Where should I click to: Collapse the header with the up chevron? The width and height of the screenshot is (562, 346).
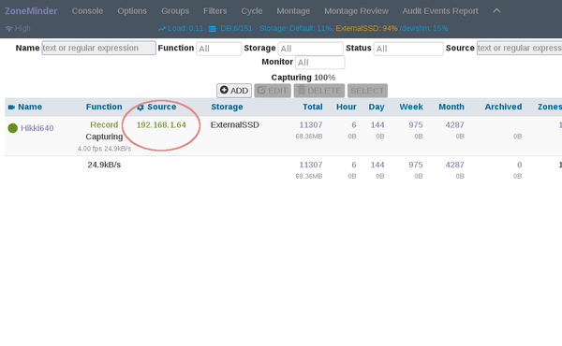pyautogui.click(x=496, y=10)
